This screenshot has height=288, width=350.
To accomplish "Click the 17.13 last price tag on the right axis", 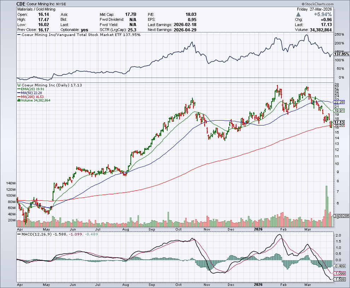I will pyautogui.click(x=339, y=122).
